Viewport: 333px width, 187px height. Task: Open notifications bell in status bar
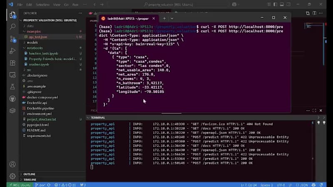pyautogui.click(x=321, y=185)
